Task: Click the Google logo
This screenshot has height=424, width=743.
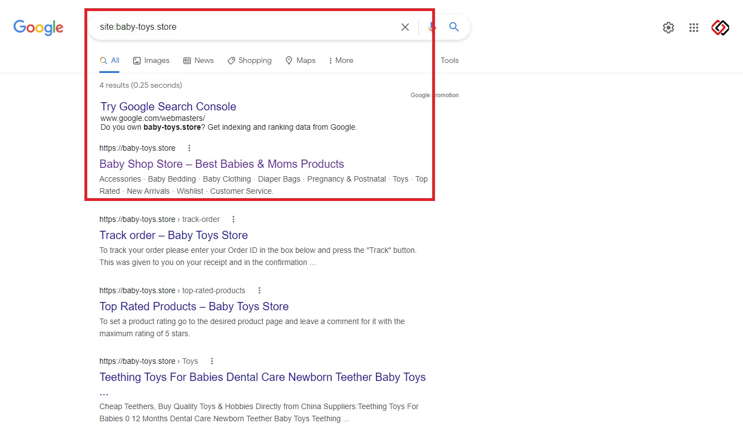Action: [x=38, y=27]
